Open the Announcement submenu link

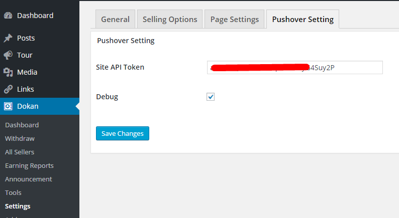29,179
